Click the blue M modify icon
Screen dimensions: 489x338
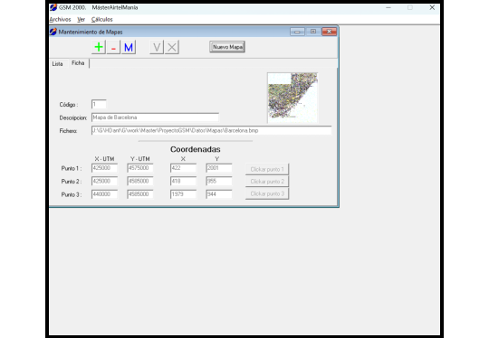click(129, 47)
